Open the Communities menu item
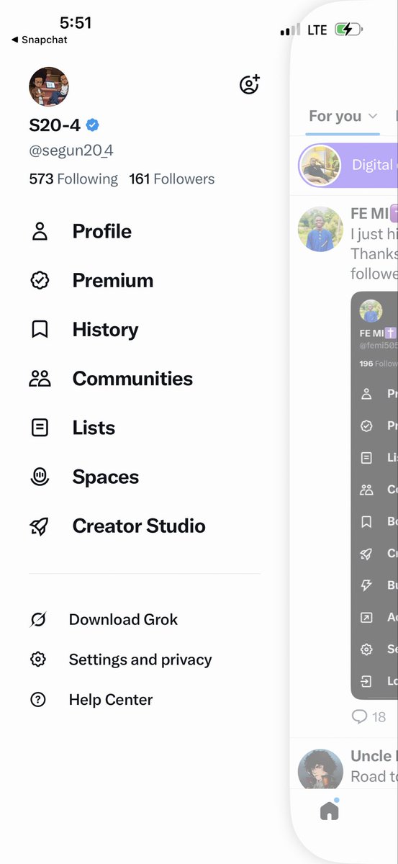This screenshot has height=864, width=398. click(132, 379)
